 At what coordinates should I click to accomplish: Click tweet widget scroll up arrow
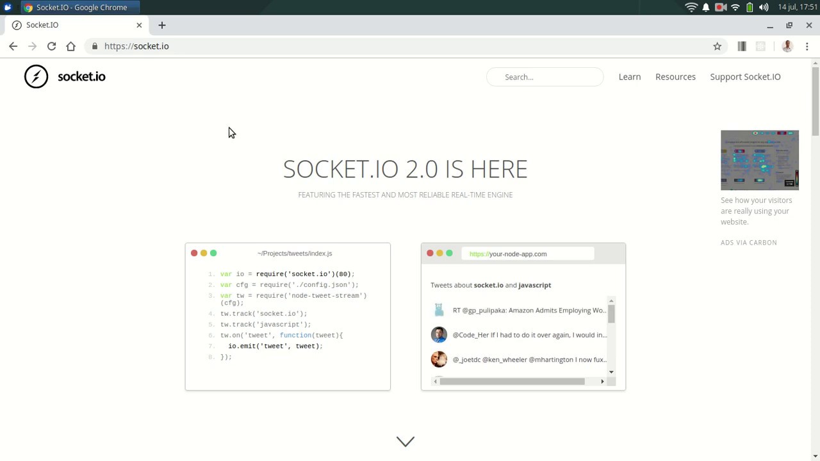611,301
